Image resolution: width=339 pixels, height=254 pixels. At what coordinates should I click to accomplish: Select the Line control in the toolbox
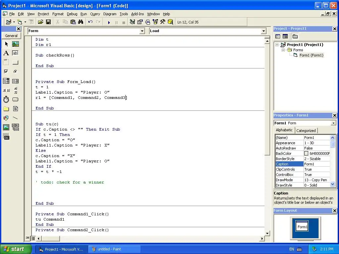tap(15, 118)
